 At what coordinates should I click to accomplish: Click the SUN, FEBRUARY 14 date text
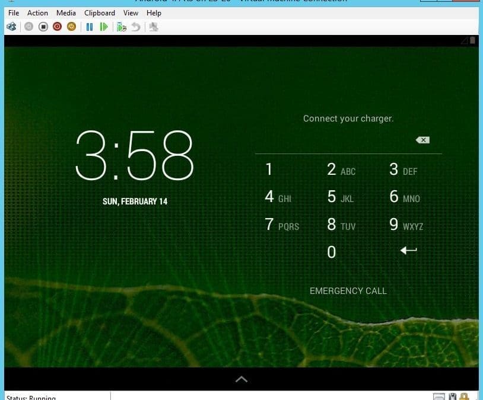point(135,201)
